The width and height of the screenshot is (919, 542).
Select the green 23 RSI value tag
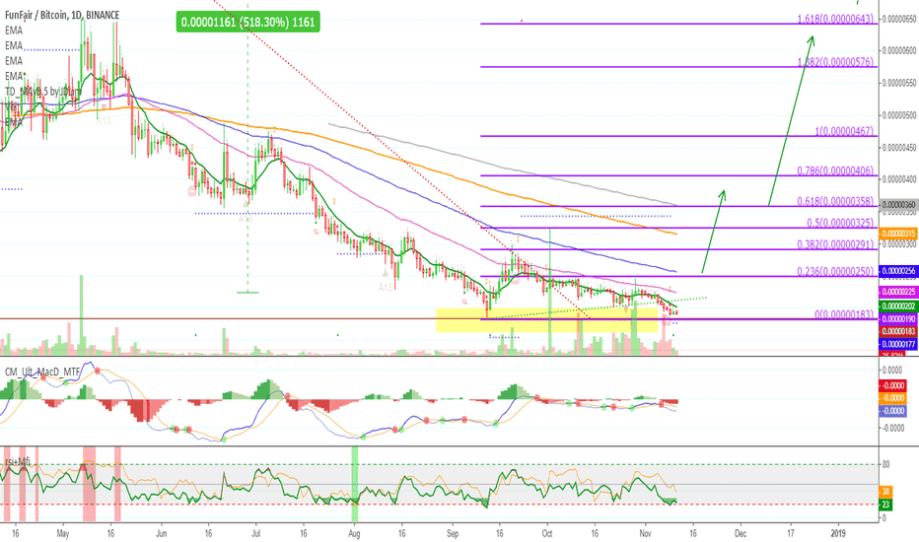point(885,505)
